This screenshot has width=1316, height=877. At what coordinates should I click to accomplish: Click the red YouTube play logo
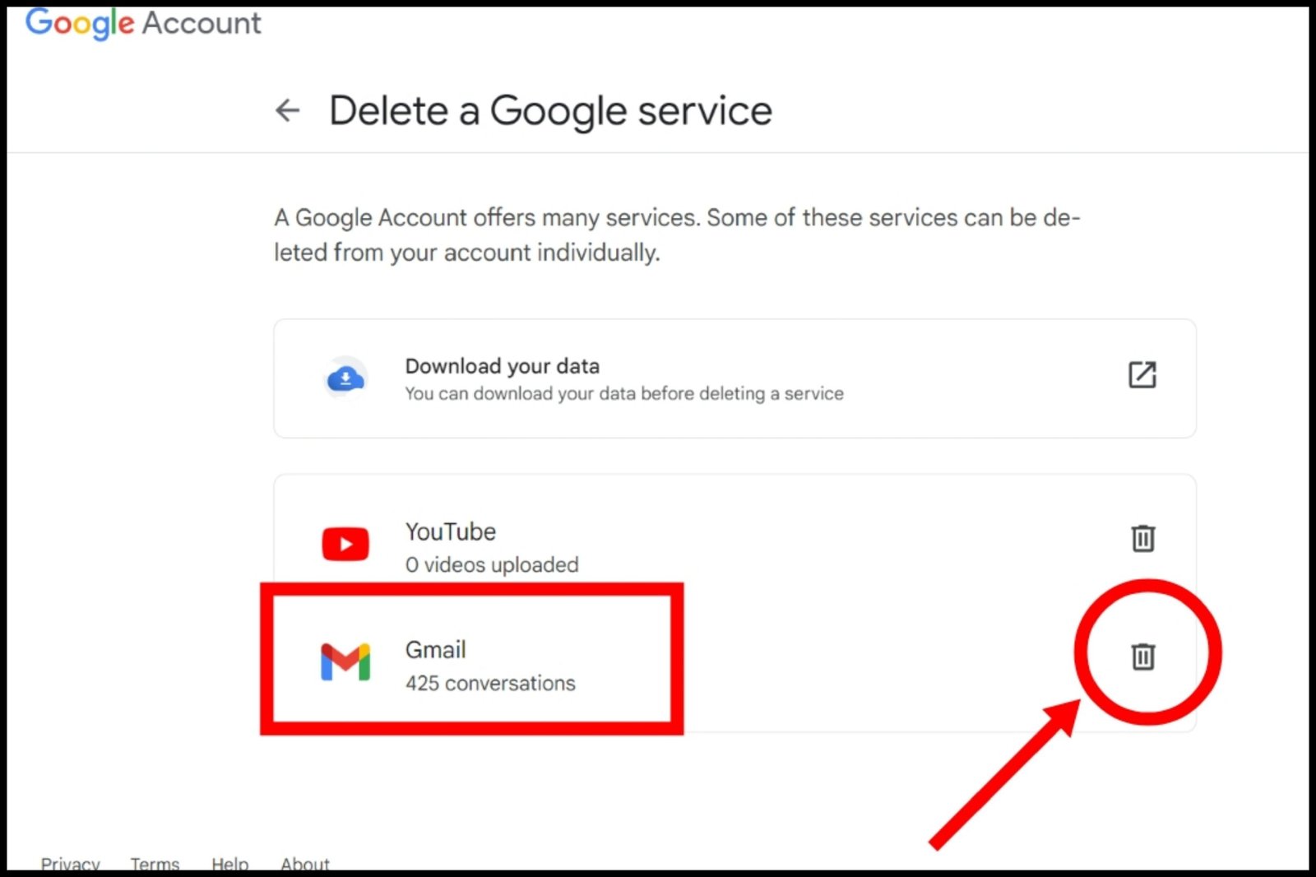(x=345, y=545)
